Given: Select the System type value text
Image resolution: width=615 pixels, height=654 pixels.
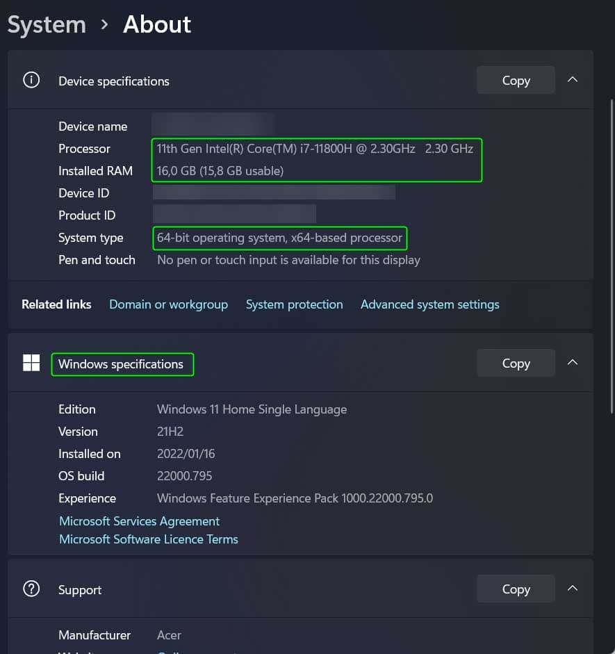Looking at the screenshot, I should (x=279, y=238).
